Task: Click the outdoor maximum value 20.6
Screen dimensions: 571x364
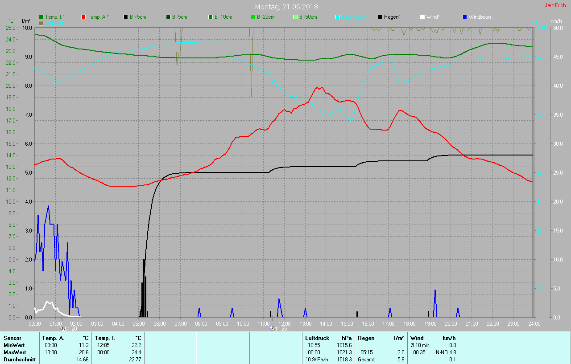Action: point(84,352)
